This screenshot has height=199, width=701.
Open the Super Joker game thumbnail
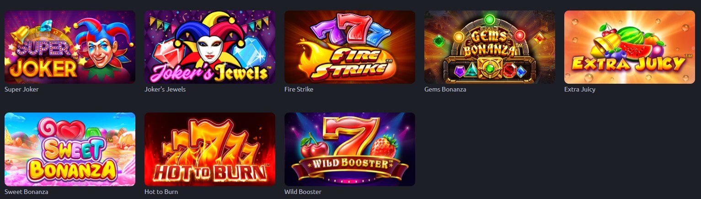pos(70,47)
